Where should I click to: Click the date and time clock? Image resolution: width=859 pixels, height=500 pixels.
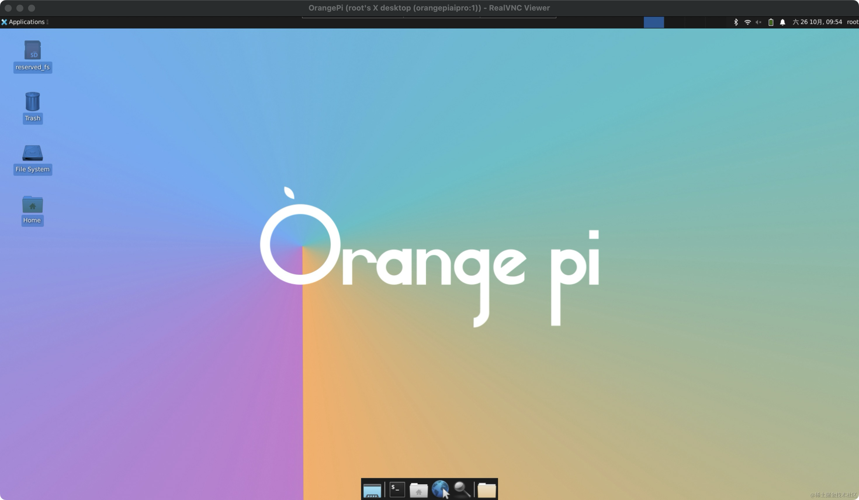click(x=817, y=22)
